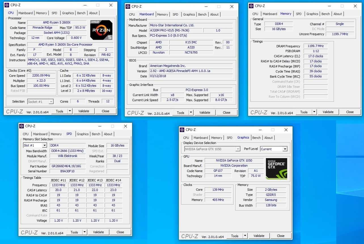
Task: Click the AMD Ryzen 5 2600X name value
Action: [57, 23]
